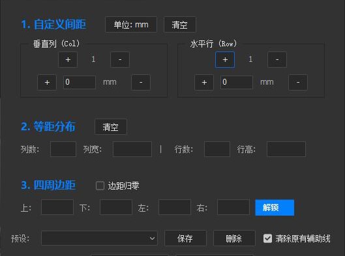This screenshot has width=345, height=256.
Task: Open the 预设 preset dropdown
Action: coord(99,238)
